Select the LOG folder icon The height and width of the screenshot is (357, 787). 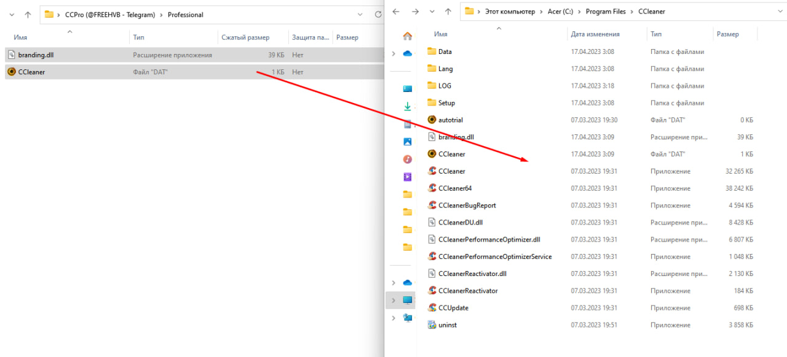pos(432,86)
